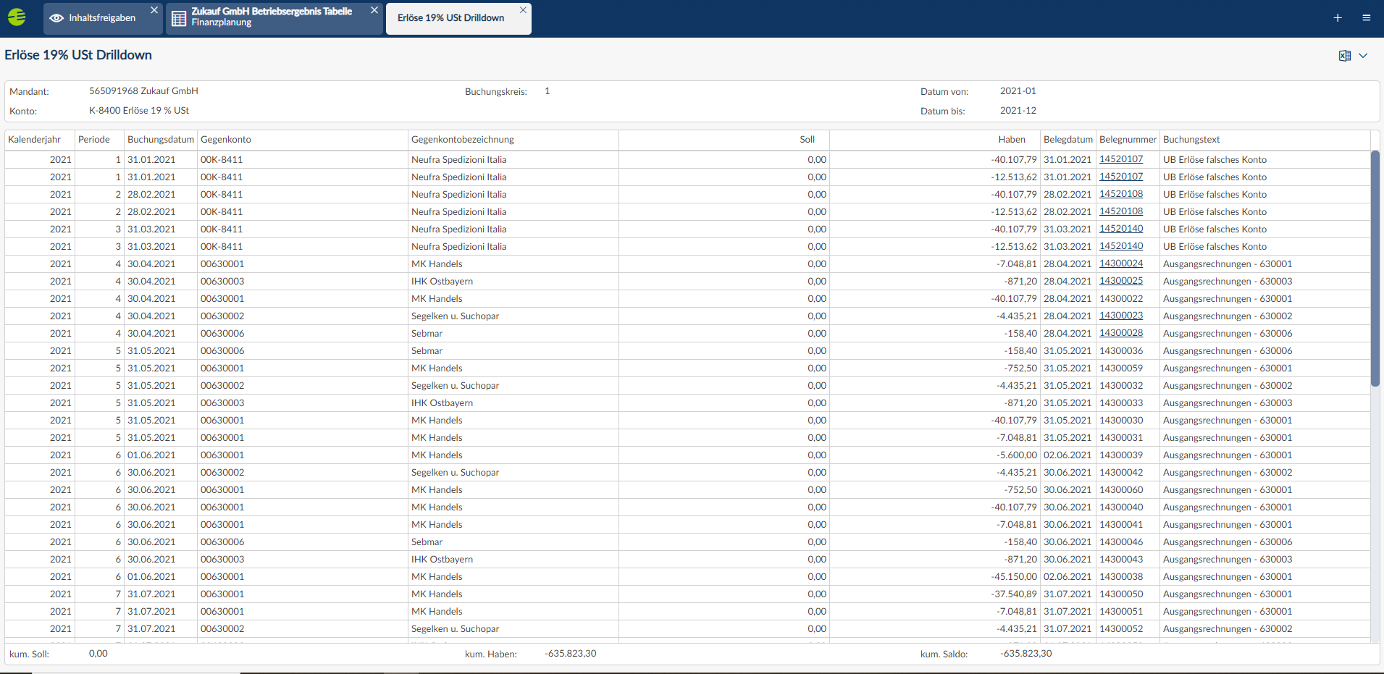Click the Gegenkontobezeichnung column header
The image size is (1384, 674).
(x=462, y=140)
